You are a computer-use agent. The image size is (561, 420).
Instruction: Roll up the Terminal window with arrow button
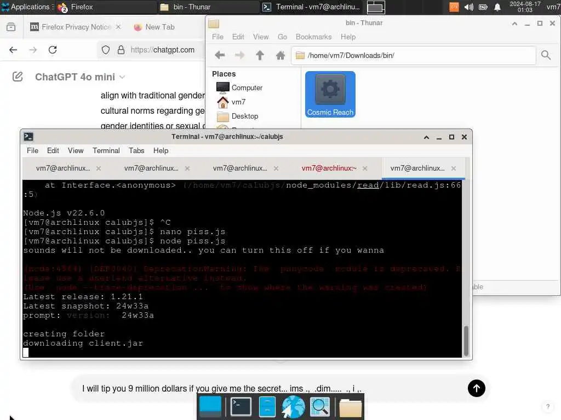(x=426, y=137)
